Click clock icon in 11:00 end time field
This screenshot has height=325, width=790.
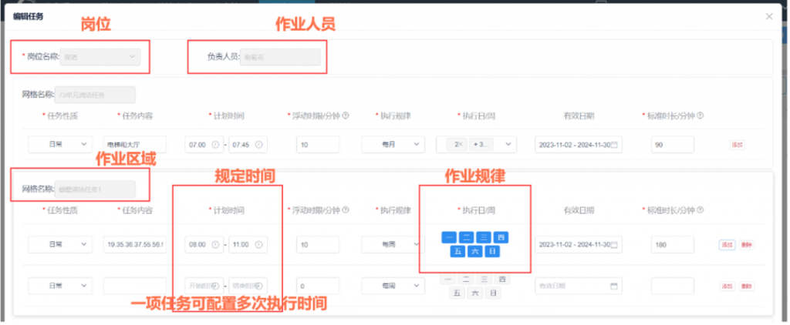(258, 244)
